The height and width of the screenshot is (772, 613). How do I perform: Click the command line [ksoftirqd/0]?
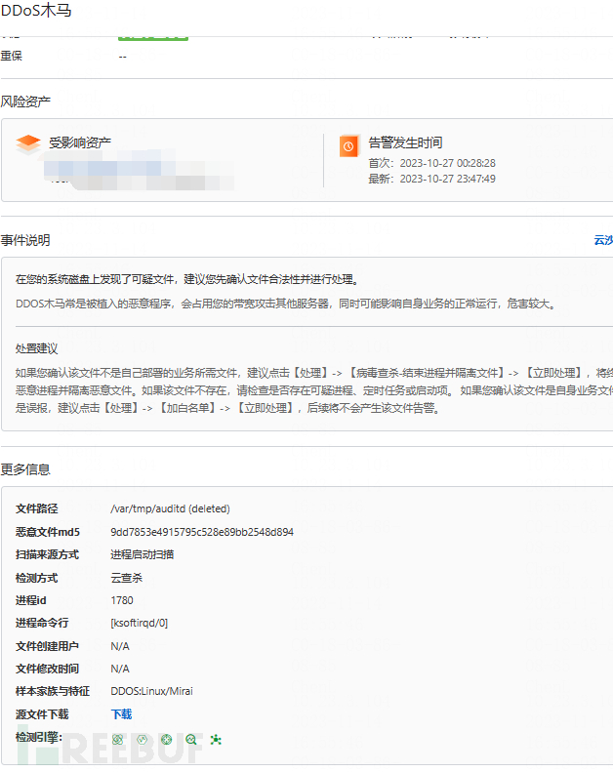(x=139, y=623)
